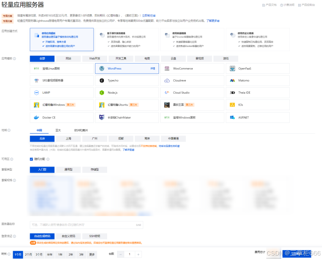The image size is (322, 259).
Task: Select the Cloudreve cloud icon
Action: click(x=167, y=80)
